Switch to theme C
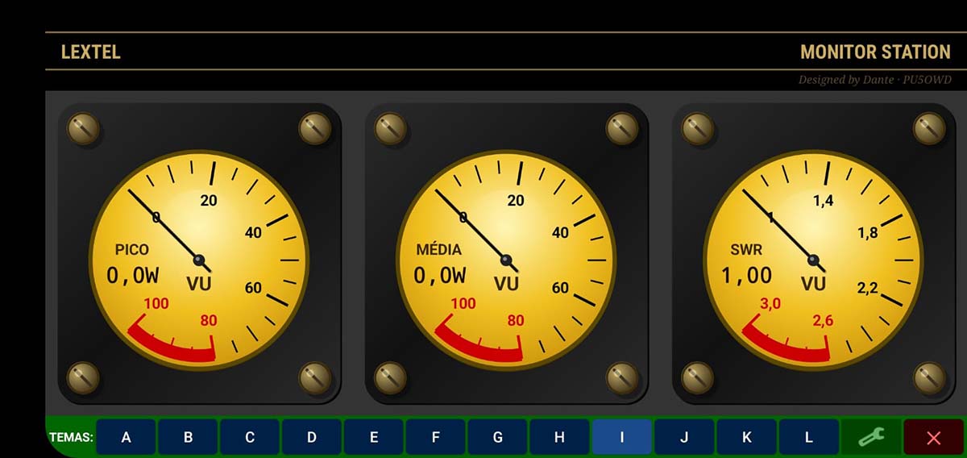 point(250,437)
